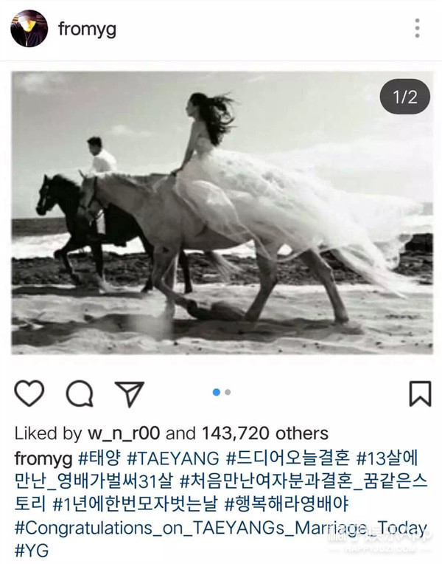
Task: Switch to the second carousel dot
Action: coord(228,392)
